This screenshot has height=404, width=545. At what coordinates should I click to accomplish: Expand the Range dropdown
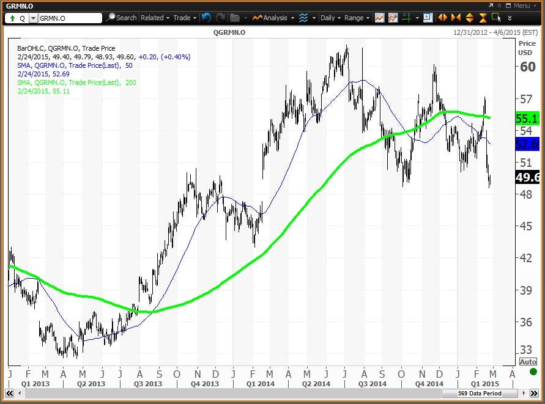click(x=357, y=18)
